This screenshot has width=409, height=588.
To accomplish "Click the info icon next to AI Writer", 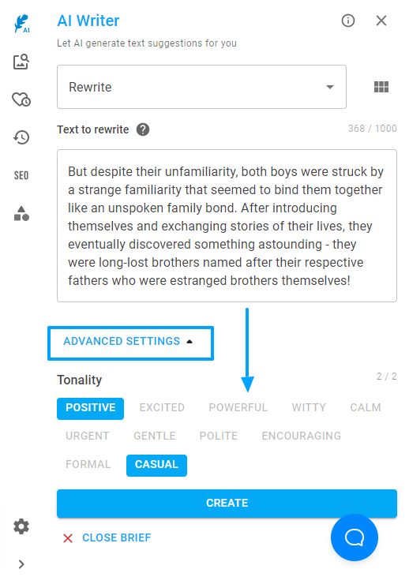I will click(x=348, y=21).
